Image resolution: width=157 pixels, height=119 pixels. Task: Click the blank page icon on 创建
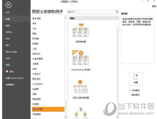click(136, 77)
